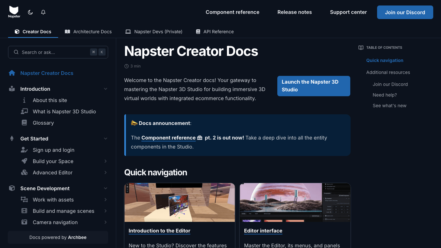Expand the Build your Space item

click(106, 161)
